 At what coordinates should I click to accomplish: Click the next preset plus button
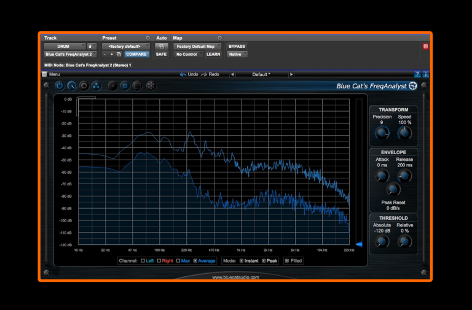[112, 55]
